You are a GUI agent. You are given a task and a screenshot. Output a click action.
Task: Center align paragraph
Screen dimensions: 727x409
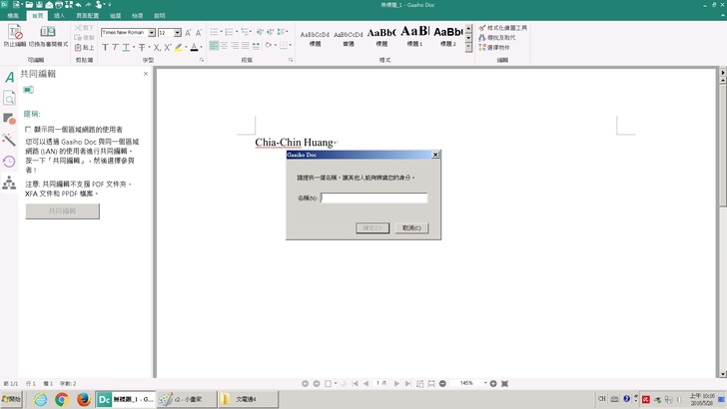click(225, 46)
